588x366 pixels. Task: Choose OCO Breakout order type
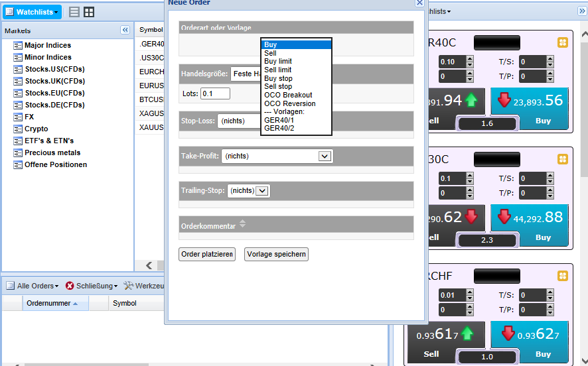click(288, 95)
